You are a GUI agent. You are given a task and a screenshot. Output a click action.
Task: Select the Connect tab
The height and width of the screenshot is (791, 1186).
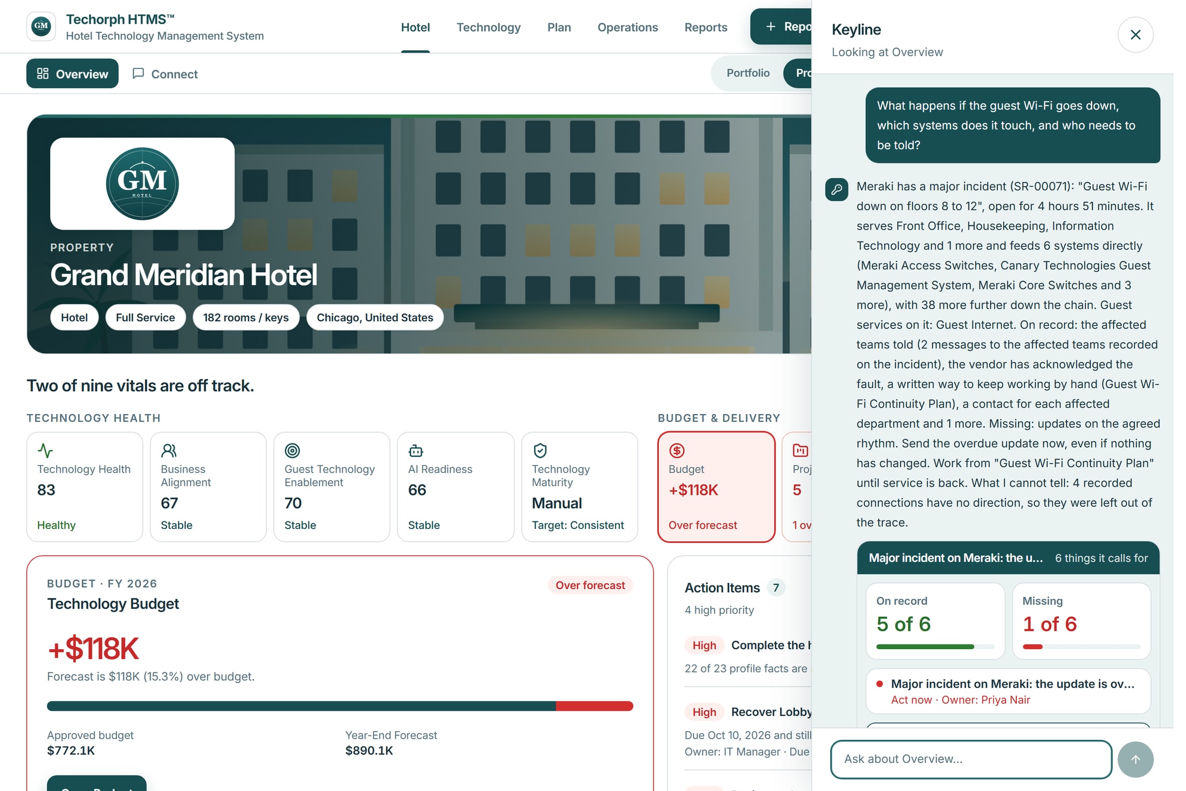pyautogui.click(x=165, y=74)
